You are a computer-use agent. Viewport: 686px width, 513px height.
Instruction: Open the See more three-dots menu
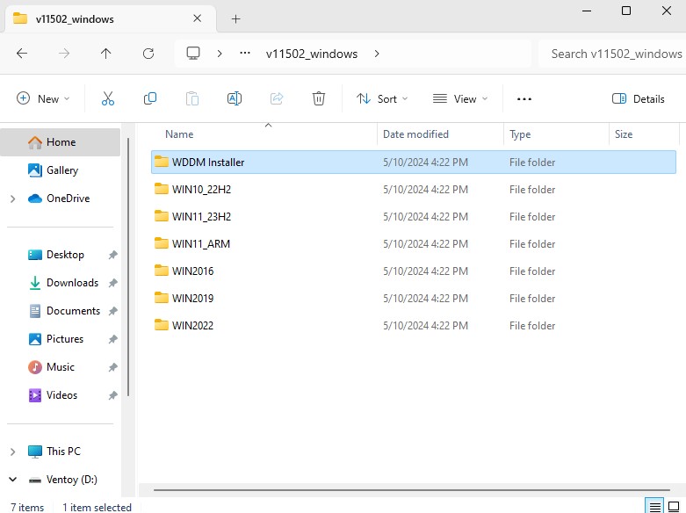tap(524, 99)
